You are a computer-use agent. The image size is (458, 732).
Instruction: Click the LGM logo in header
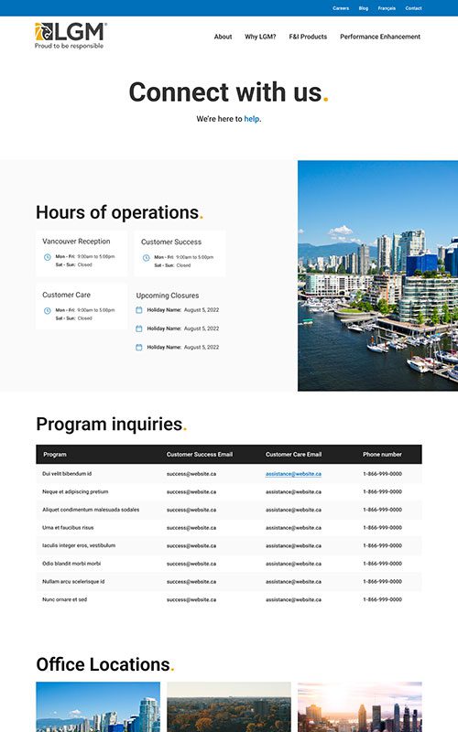[x=71, y=36]
